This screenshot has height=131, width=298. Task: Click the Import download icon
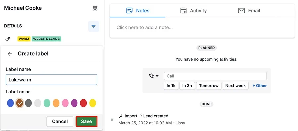[121, 116]
